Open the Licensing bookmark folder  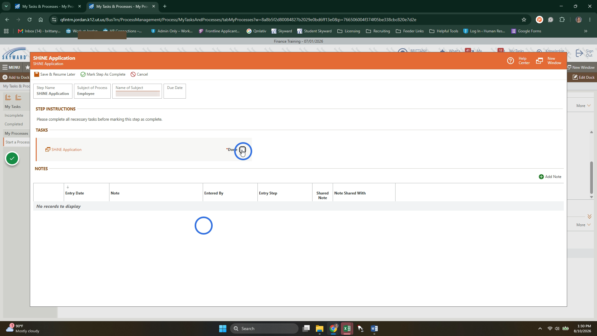[x=349, y=31]
